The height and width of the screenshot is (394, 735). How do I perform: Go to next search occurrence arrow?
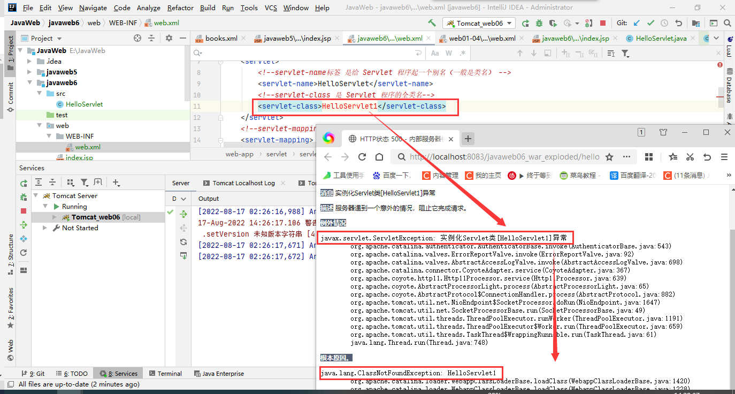point(533,53)
